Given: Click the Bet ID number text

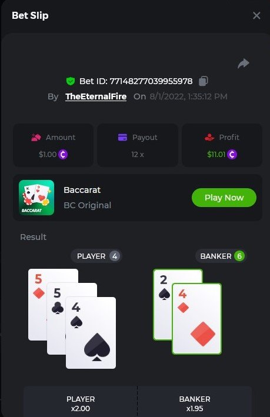Looking at the screenshot, I should point(151,81).
